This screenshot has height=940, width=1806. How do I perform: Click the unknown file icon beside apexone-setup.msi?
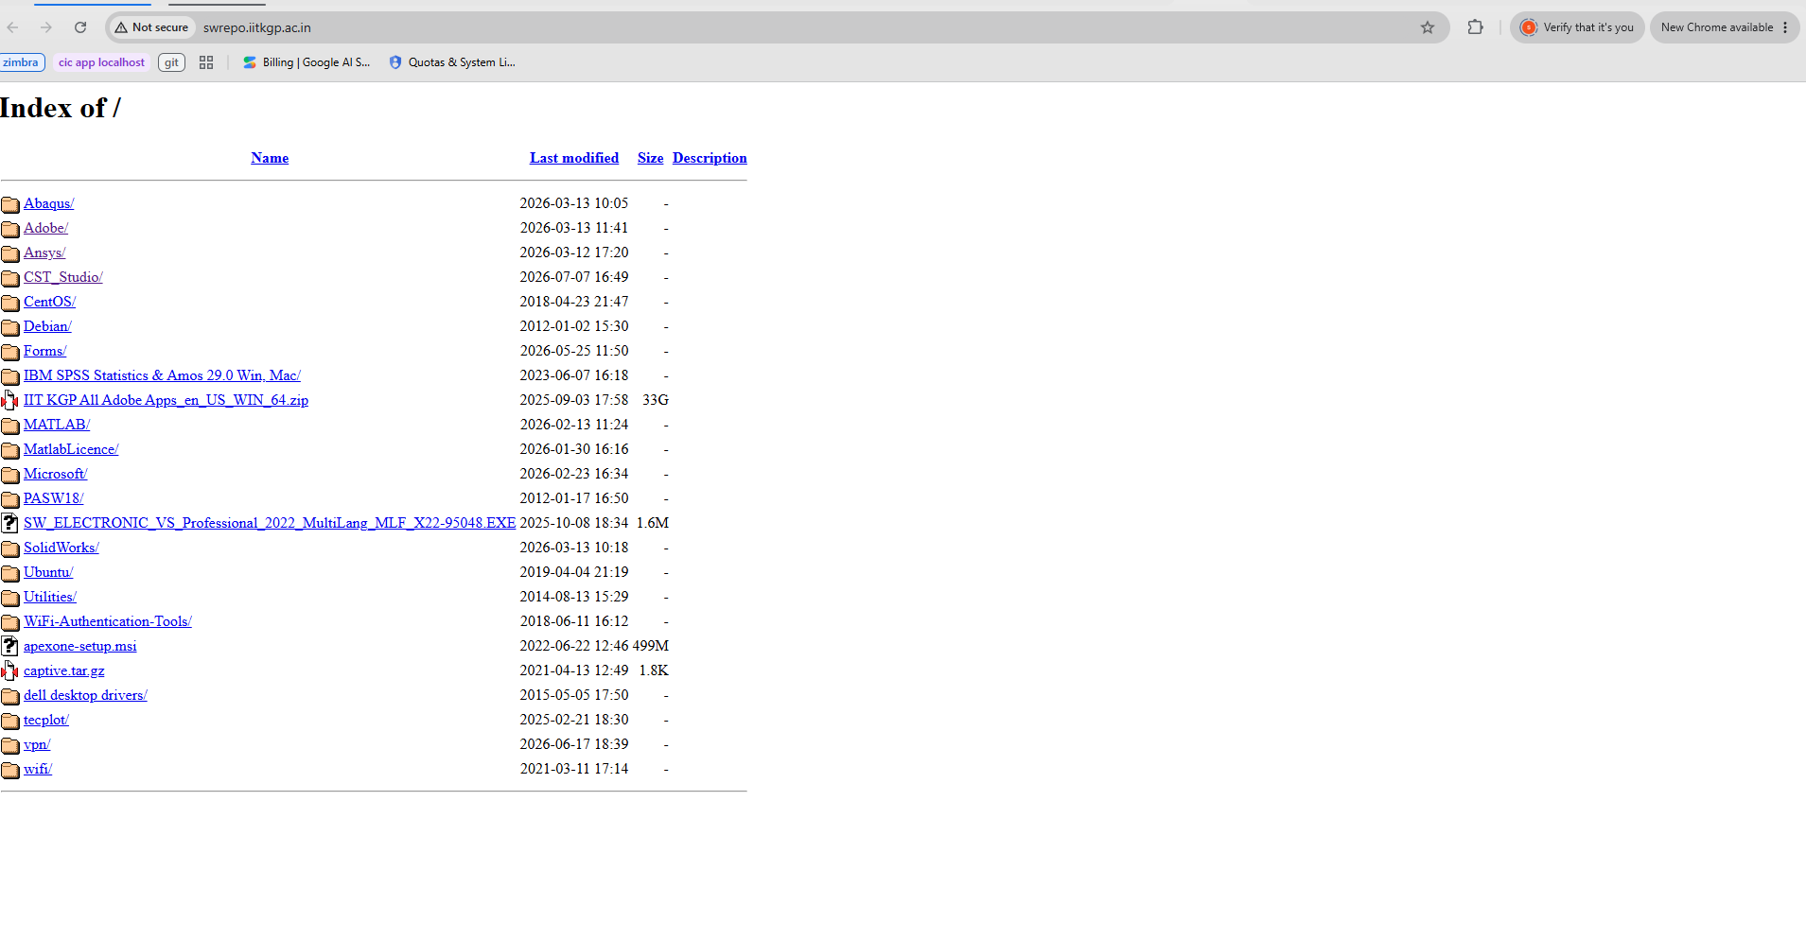click(10, 646)
